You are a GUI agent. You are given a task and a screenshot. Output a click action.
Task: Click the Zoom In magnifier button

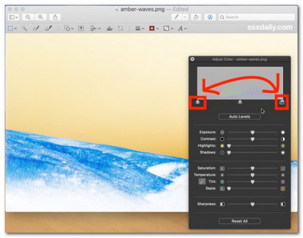click(41, 17)
